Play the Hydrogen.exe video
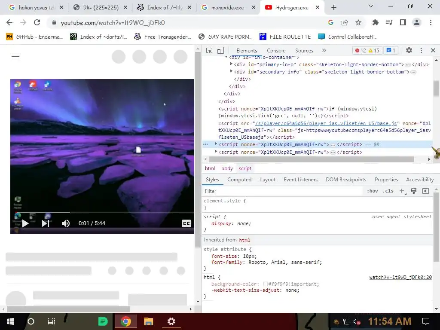 pyautogui.click(x=25, y=223)
